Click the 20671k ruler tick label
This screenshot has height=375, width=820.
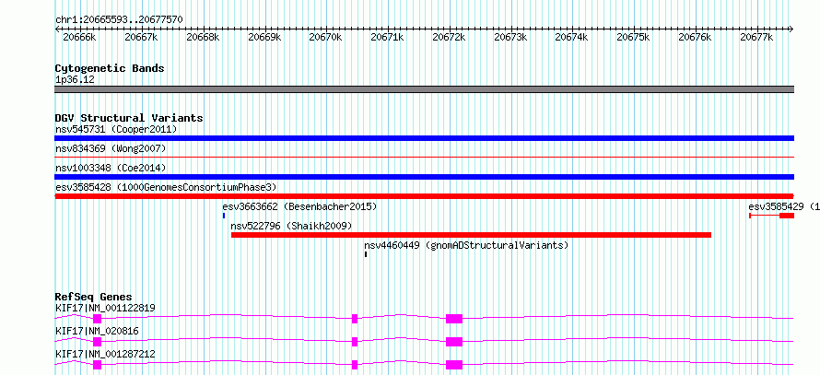pos(388,37)
